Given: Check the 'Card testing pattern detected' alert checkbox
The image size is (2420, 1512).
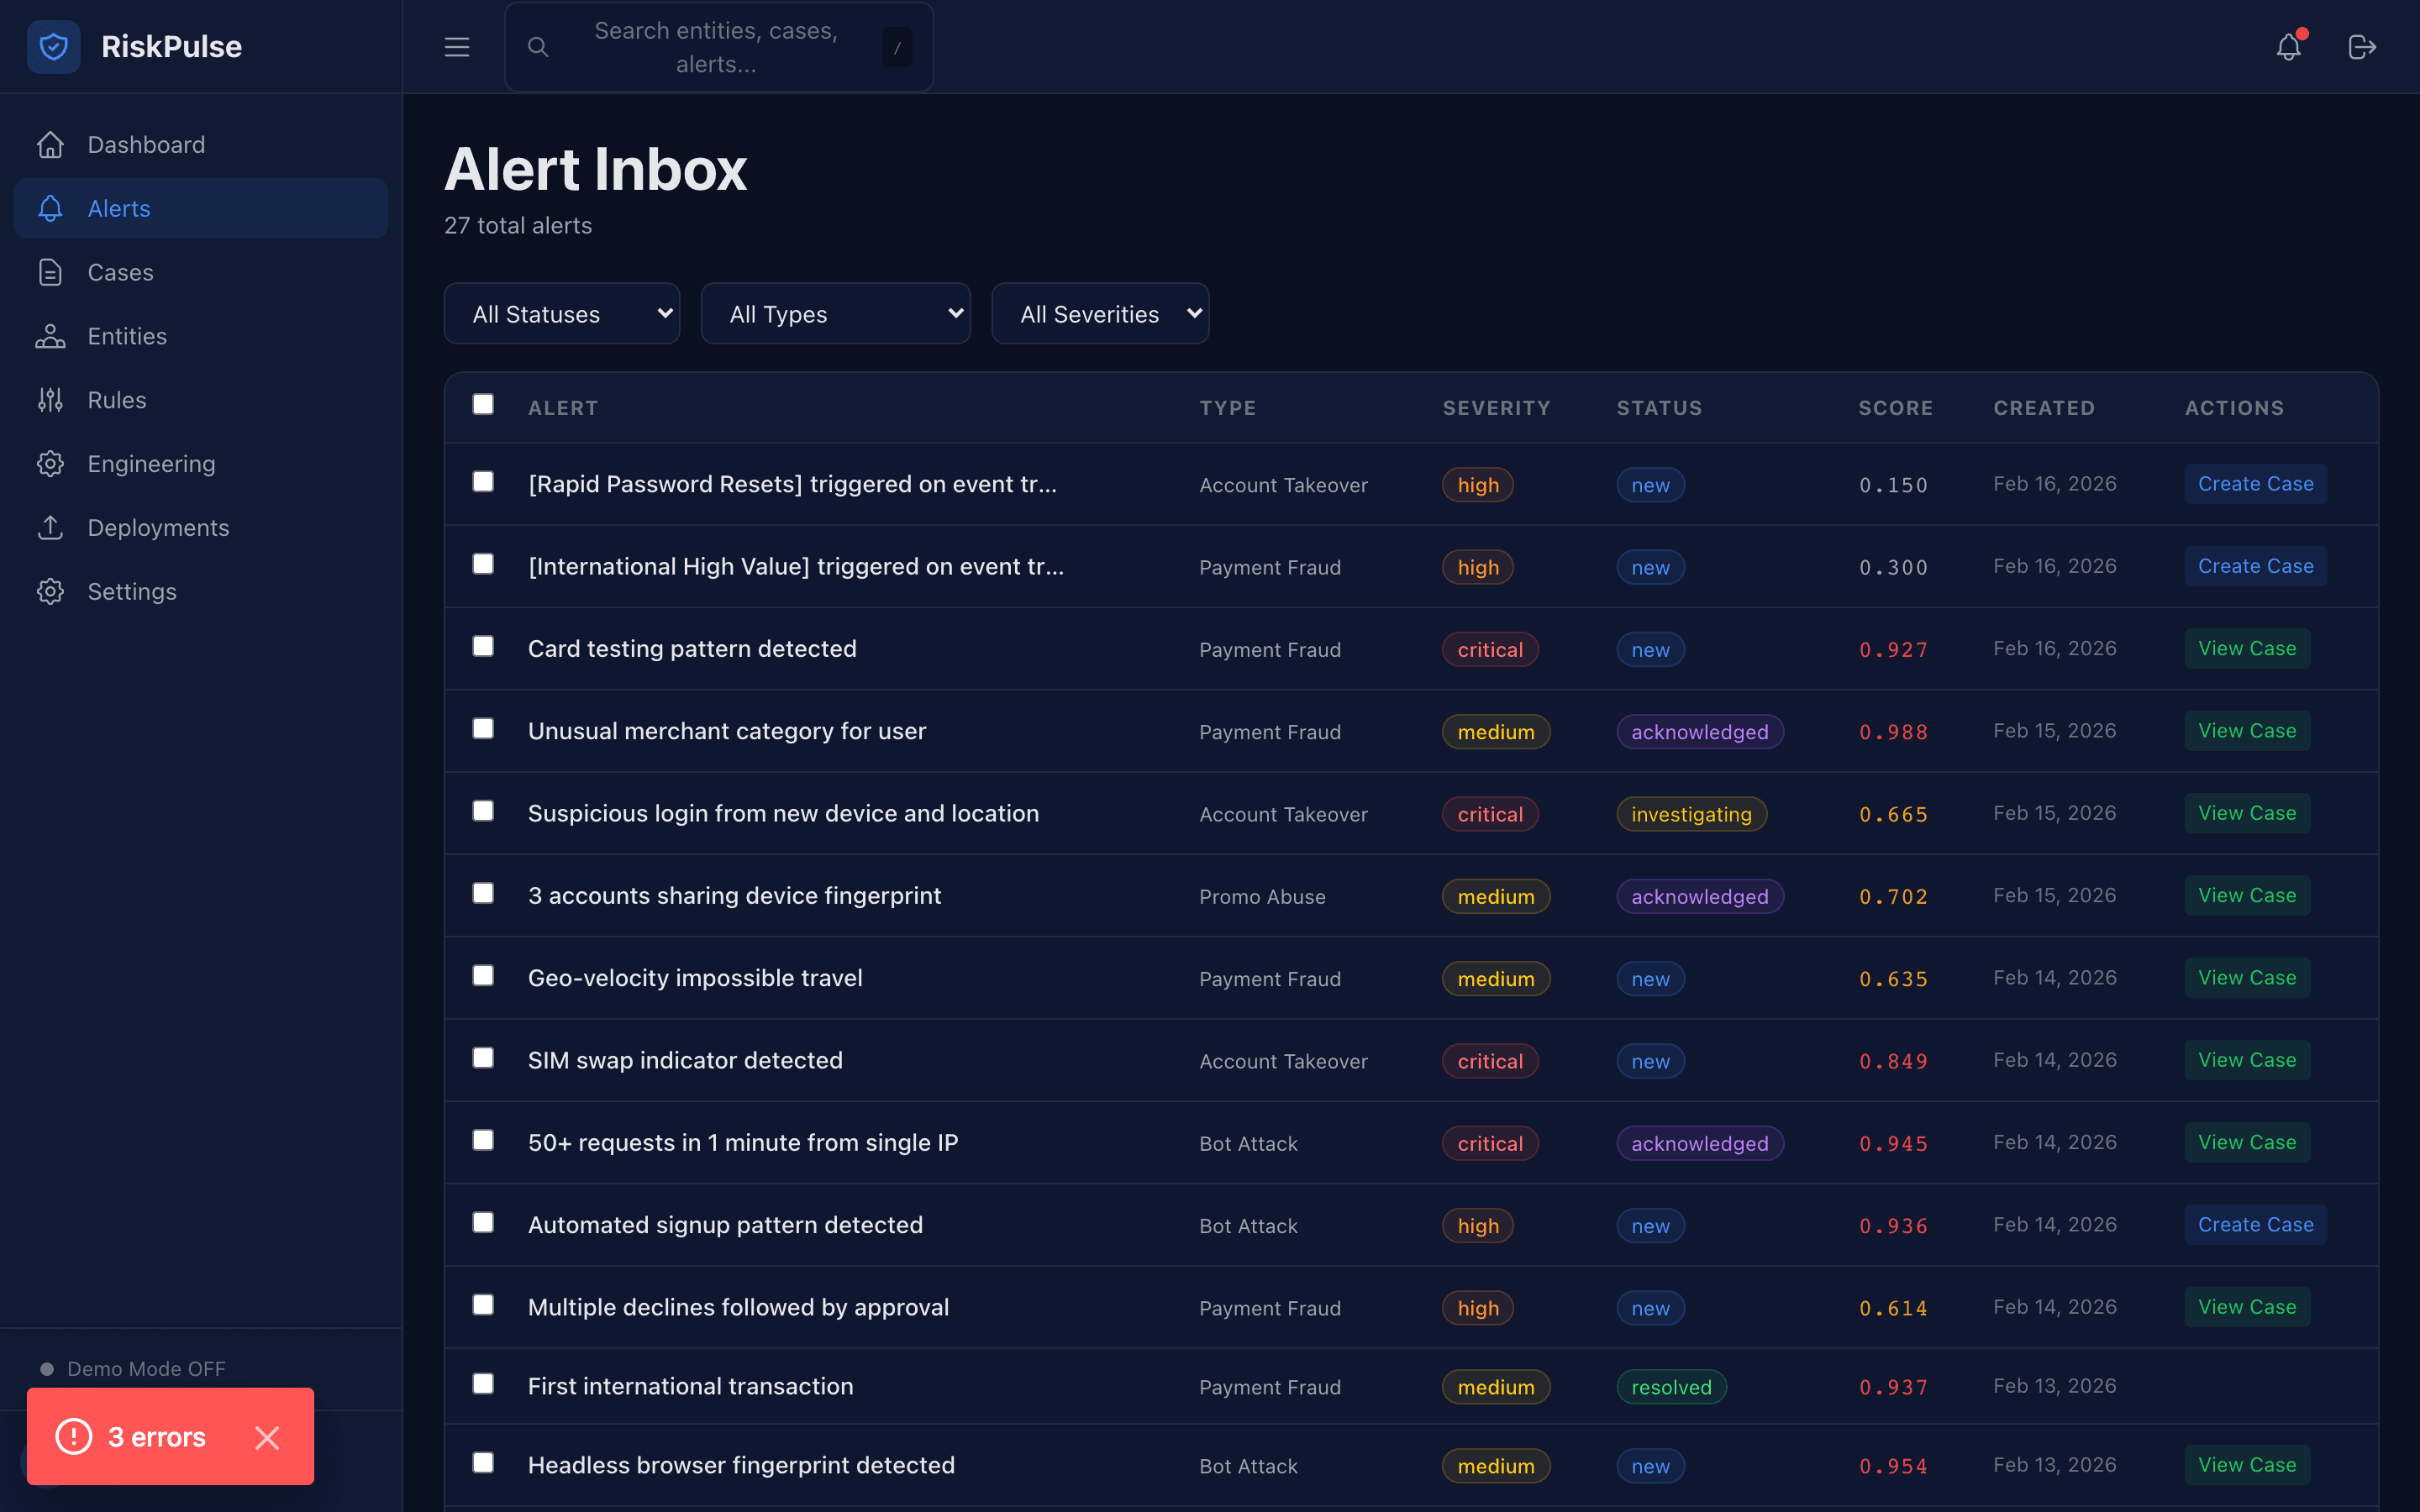Looking at the screenshot, I should 483,646.
